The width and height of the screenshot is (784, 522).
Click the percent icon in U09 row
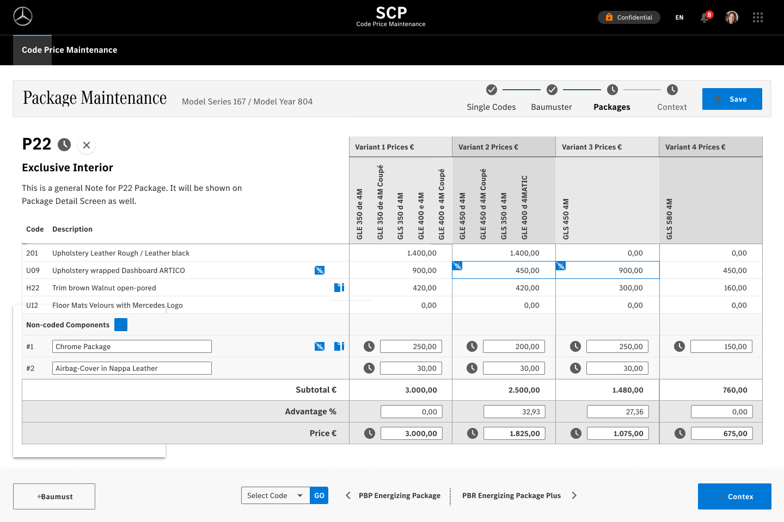pos(320,270)
